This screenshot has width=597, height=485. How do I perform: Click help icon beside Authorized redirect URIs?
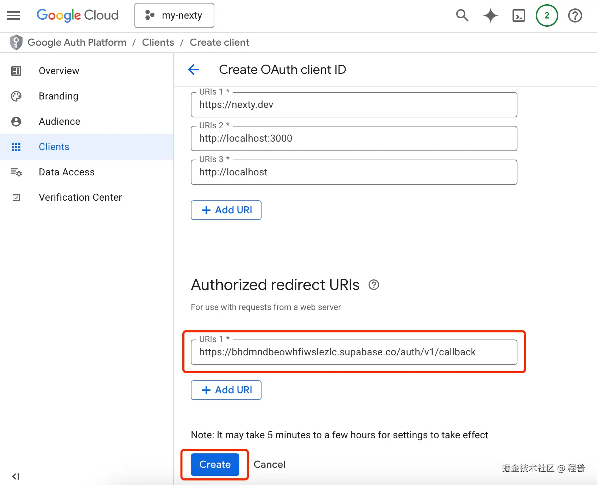click(x=374, y=285)
